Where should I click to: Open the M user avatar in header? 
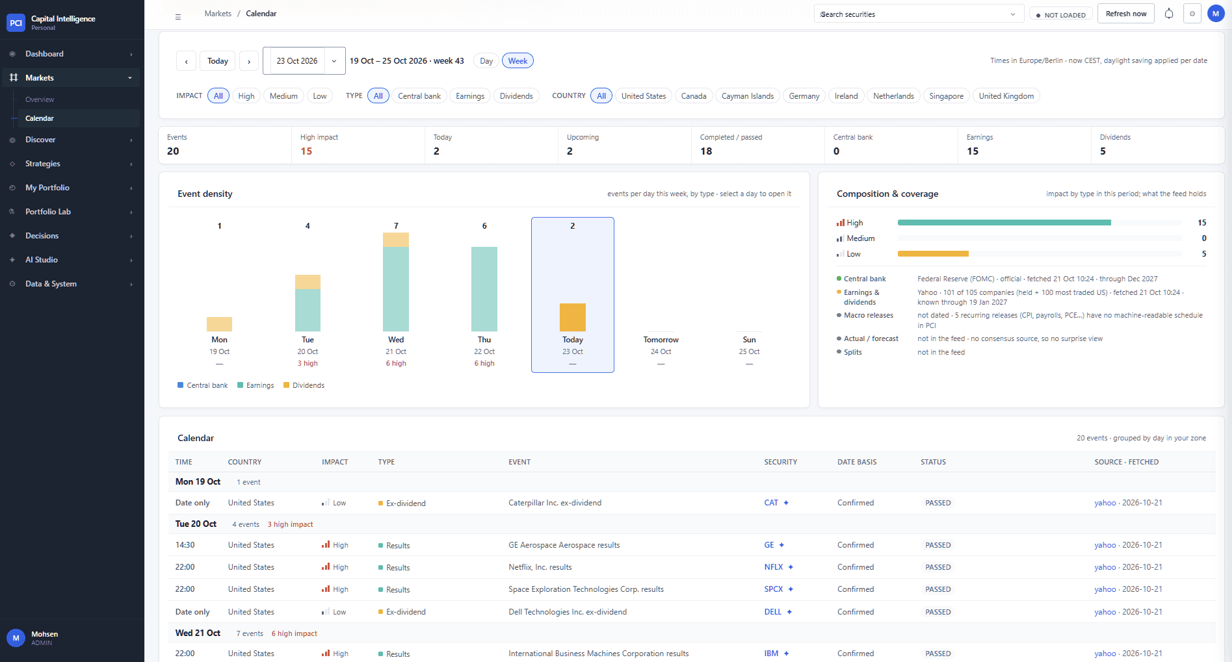1216,14
